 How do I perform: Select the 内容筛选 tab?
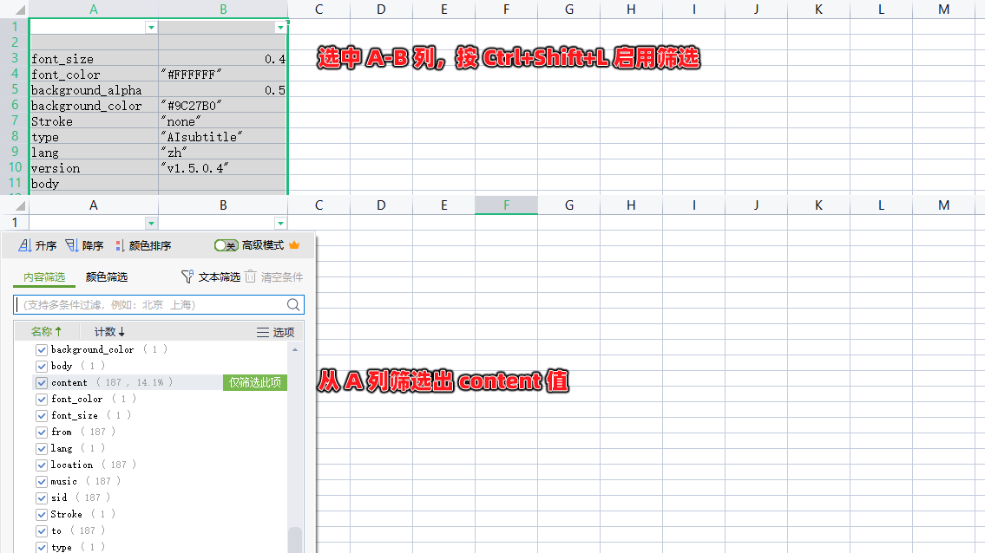click(x=43, y=276)
